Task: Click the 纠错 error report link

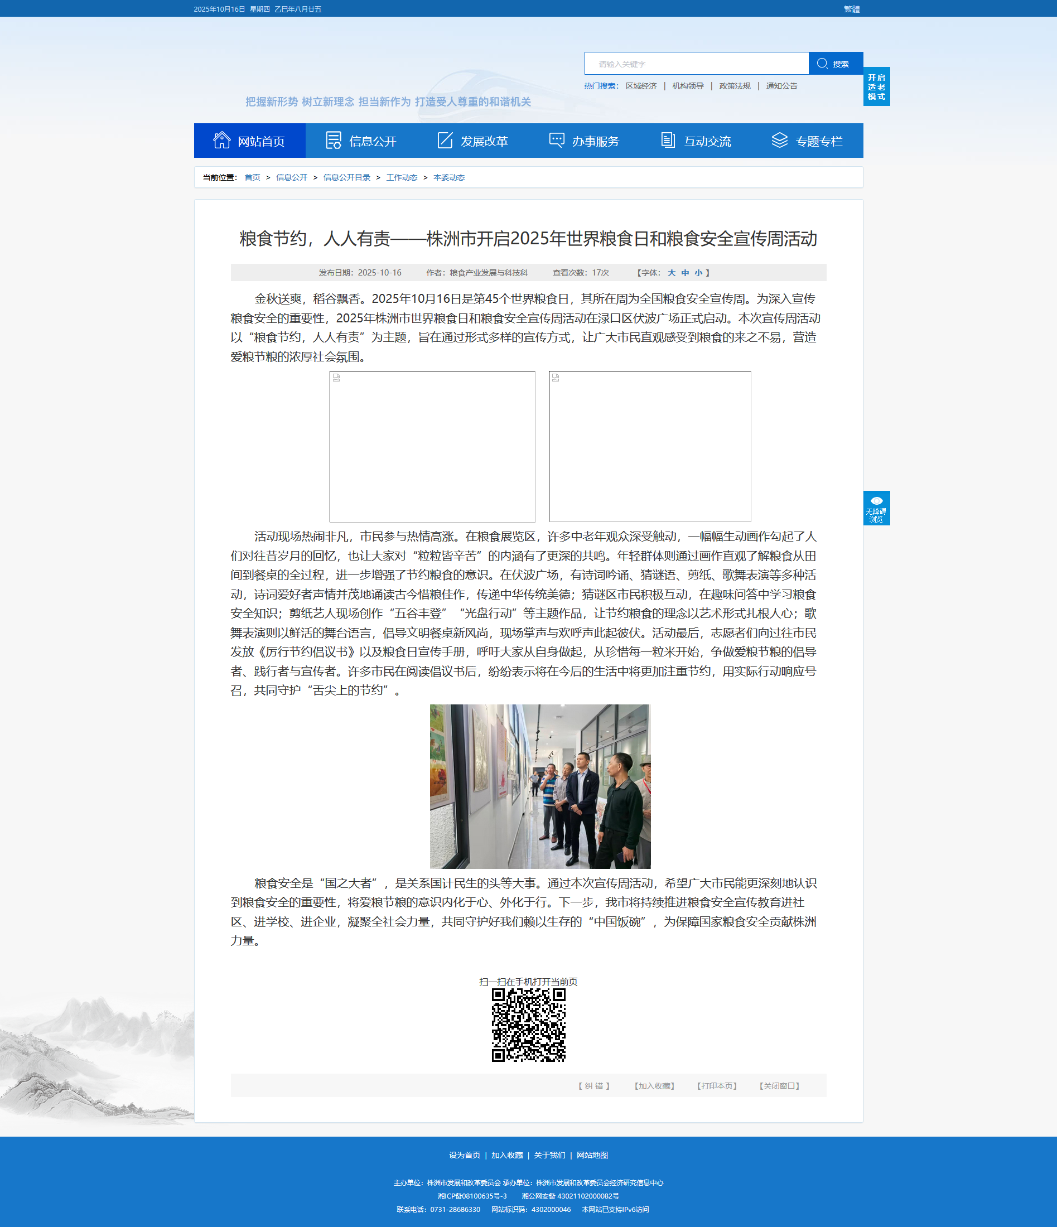Action: [593, 1085]
